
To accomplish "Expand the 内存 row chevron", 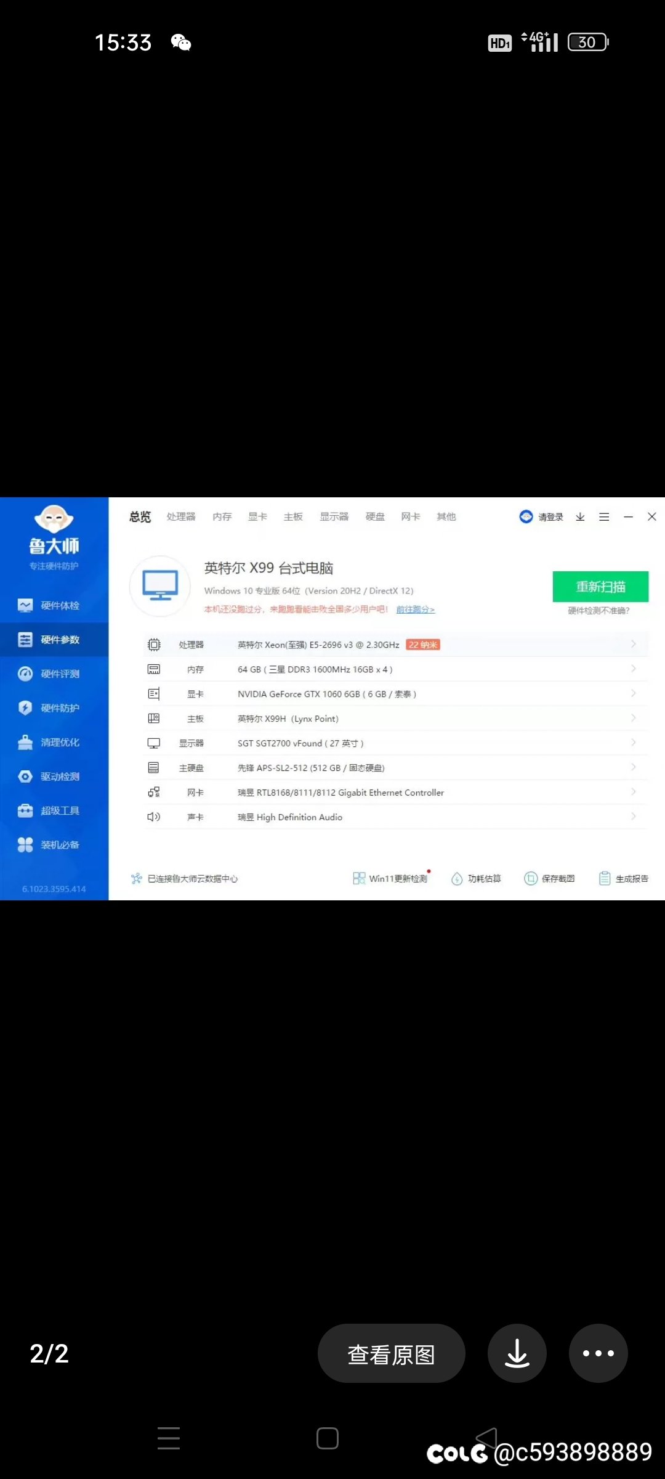I will [x=633, y=669].
